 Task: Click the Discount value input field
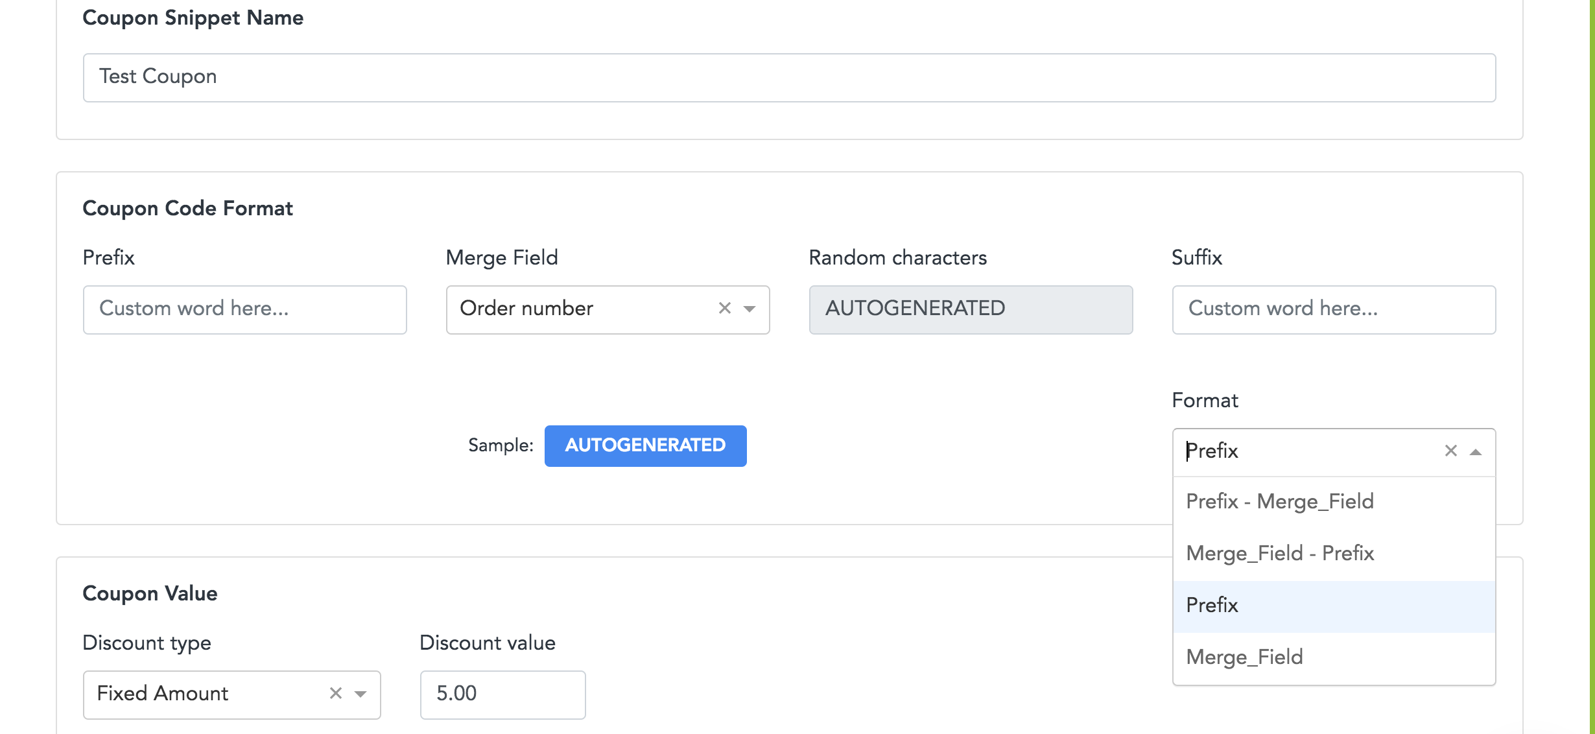(502, 693)
